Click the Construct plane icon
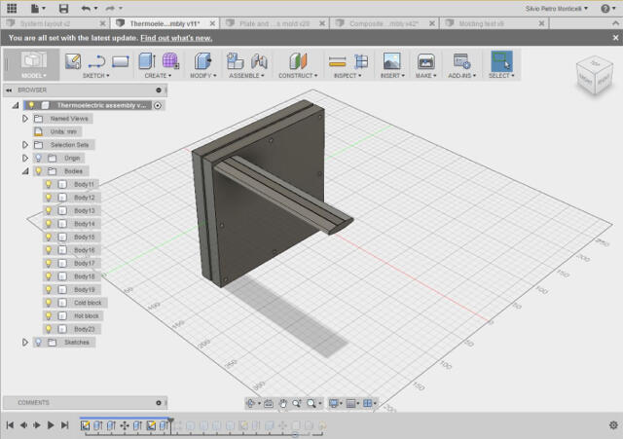The image size is (623, 439). coord(298,61)
